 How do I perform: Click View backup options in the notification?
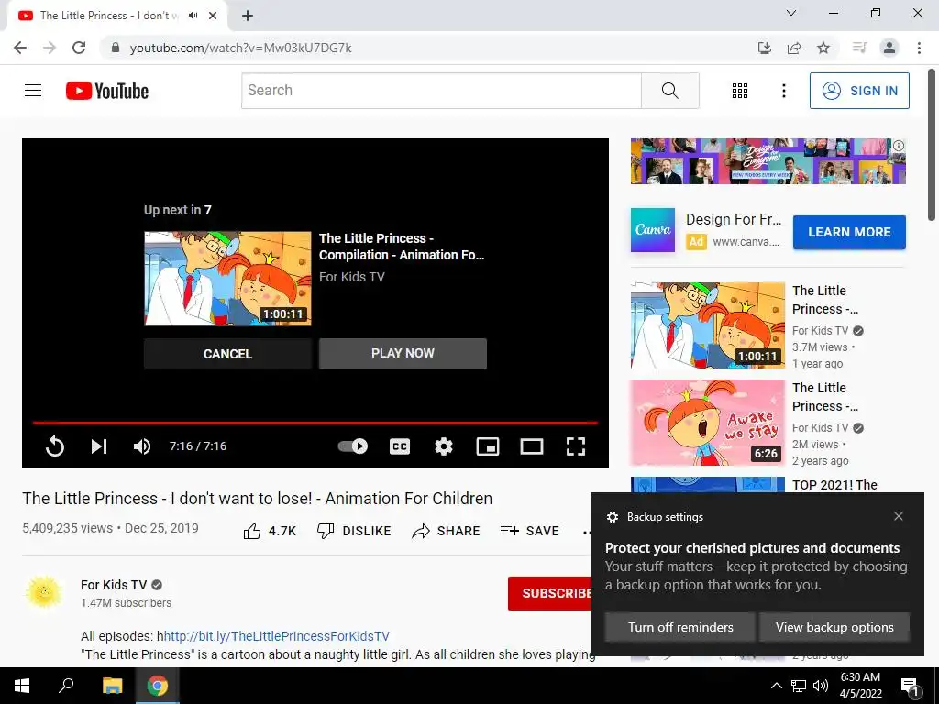(834, 627)
